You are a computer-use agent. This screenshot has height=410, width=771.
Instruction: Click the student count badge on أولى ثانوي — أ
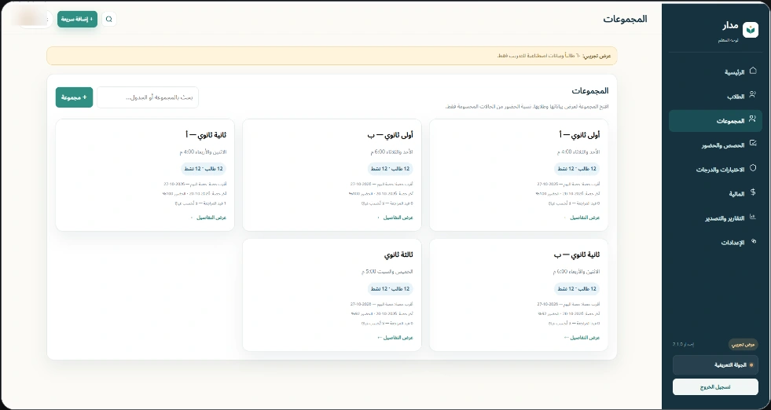click(577, 169)
